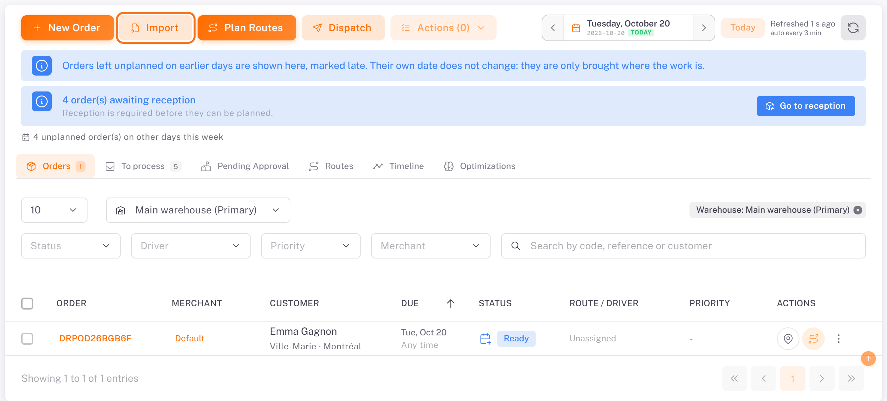887x401 pixels.
Task: Expand the Status filter
Action: click(71, 246)
